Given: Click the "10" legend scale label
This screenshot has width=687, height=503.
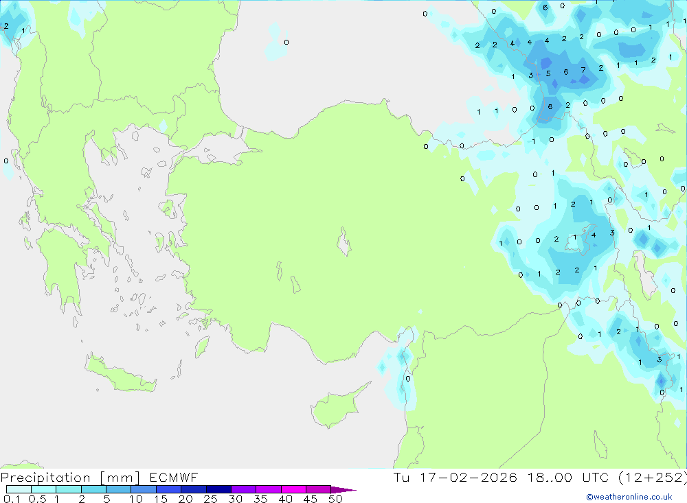Looking at the screenshot, I should (136, 499).
